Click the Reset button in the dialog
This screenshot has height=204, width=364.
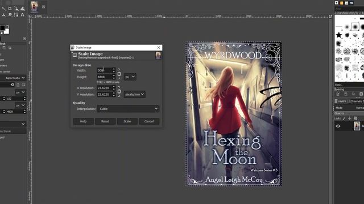105,121
